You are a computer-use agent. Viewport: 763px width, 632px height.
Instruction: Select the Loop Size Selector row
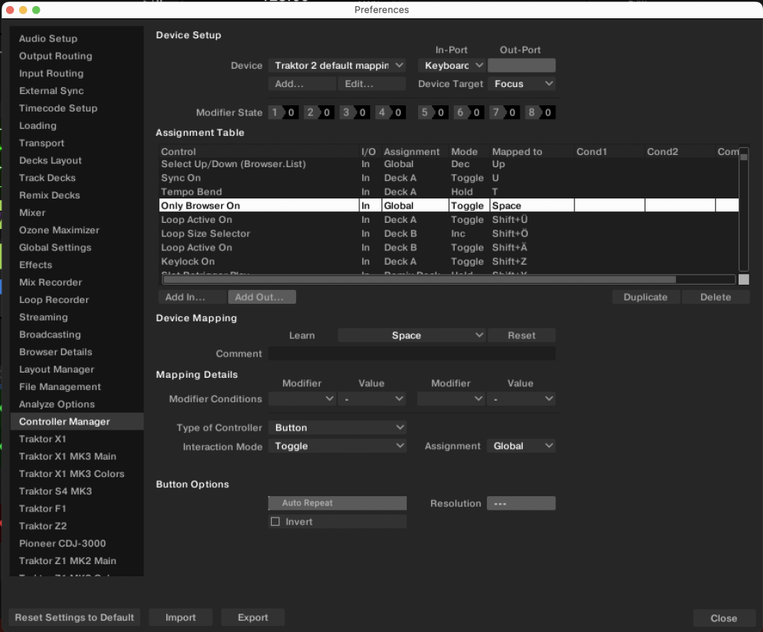tap(449, 234)
